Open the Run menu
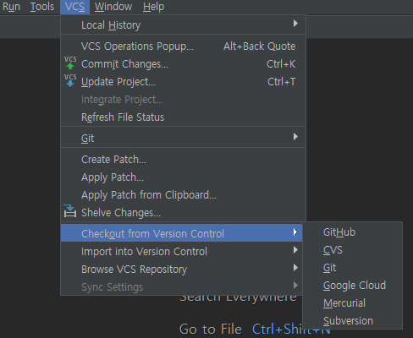Image resolution: width=413 pixels, height=338 pixels. point(11,7)
